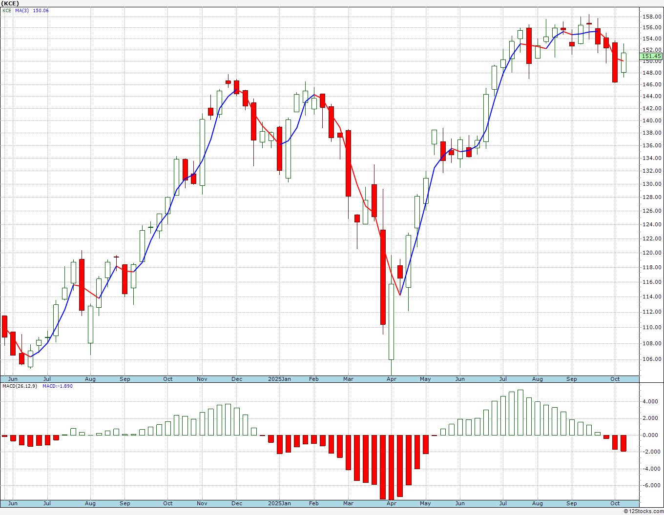
Task: Click the 106.00 price axis label
Action: pos(653,359)
